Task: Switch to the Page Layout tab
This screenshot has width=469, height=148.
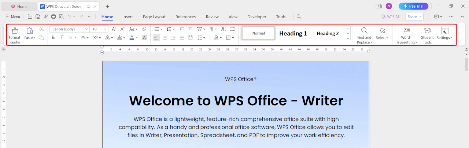Action: [x=154, y=17]
